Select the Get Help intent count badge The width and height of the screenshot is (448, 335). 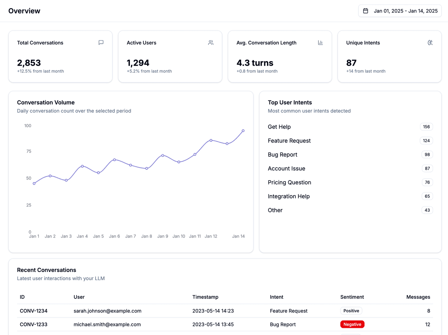click(x=426, y=126)
